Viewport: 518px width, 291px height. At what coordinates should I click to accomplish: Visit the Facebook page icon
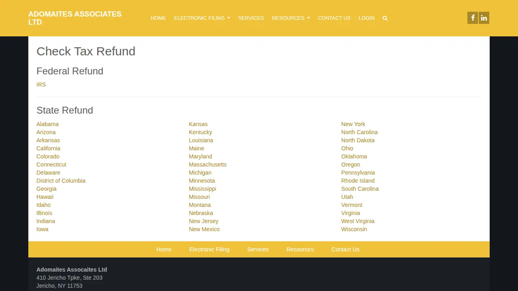[473, 18]
